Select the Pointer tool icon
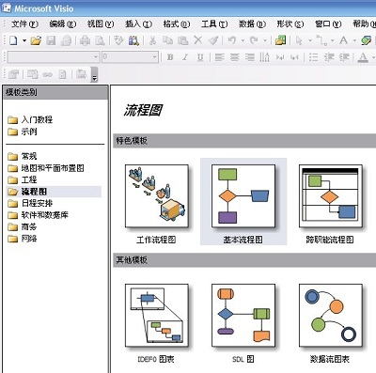 click(299, 40)
